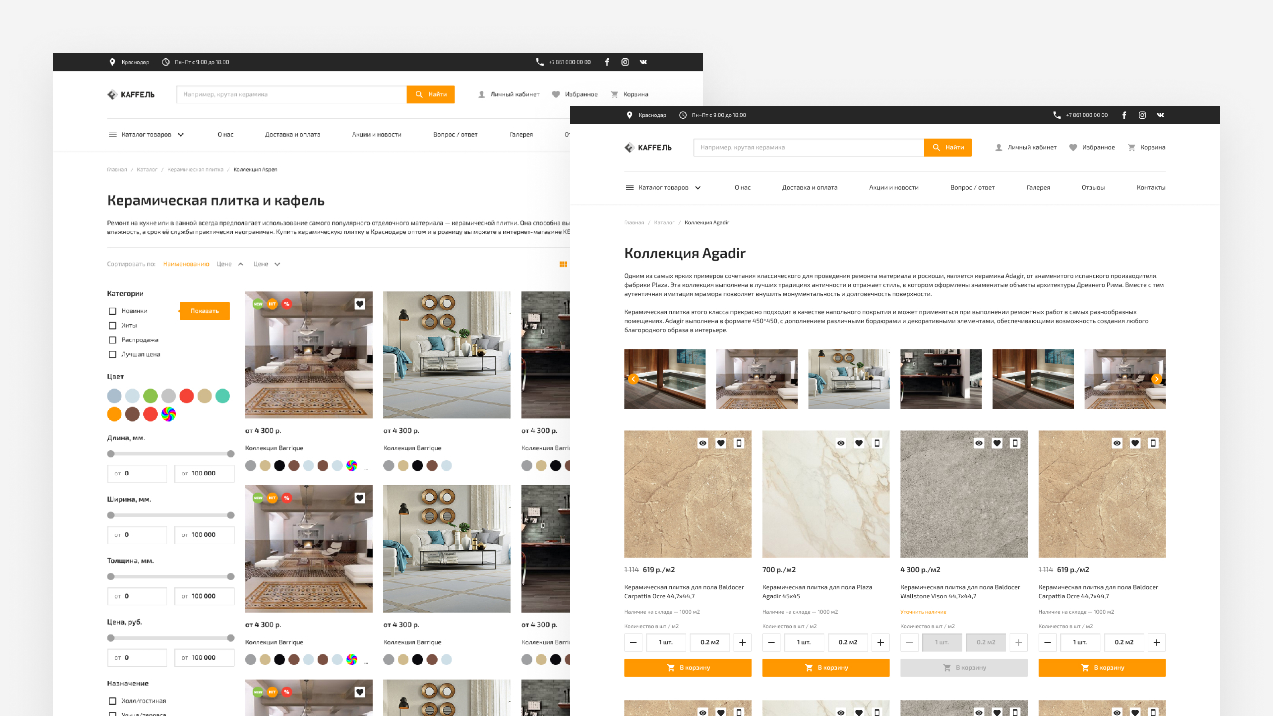Click location pin Краснодар on front page

coord(646,115)
